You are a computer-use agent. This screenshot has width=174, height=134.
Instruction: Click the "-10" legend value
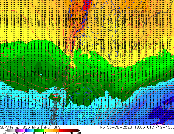pos(25,133)
